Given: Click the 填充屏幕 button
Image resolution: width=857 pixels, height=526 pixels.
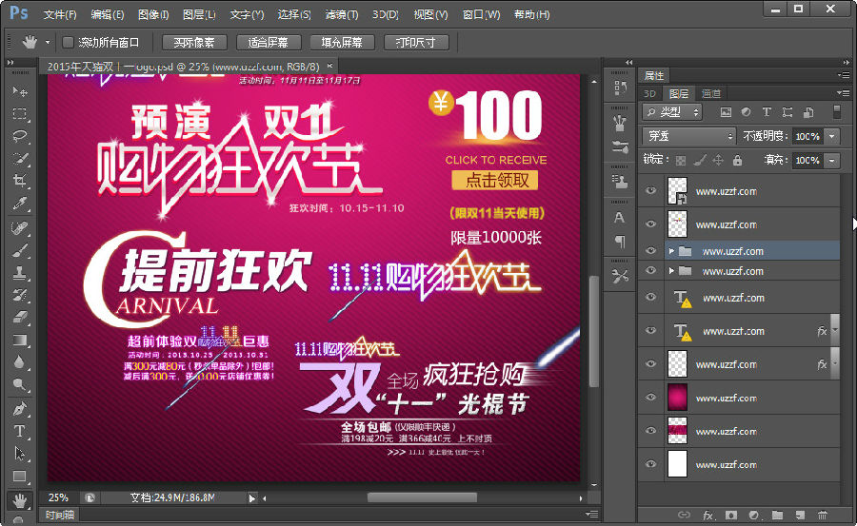Looking at the screenshot, I should [342, 42].
